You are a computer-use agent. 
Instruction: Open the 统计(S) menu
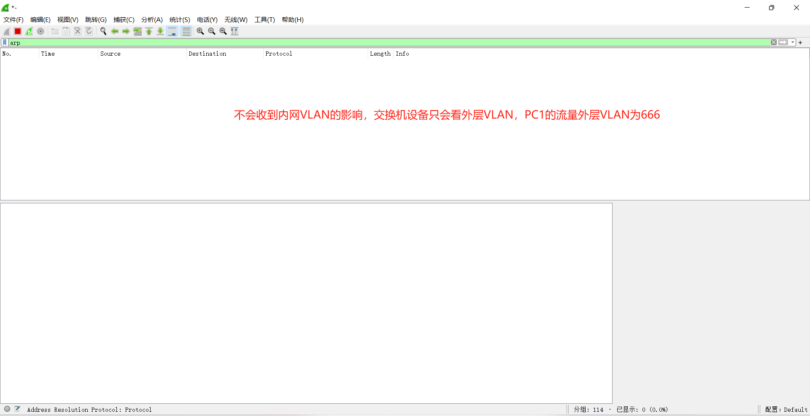(x=180, y=20)
